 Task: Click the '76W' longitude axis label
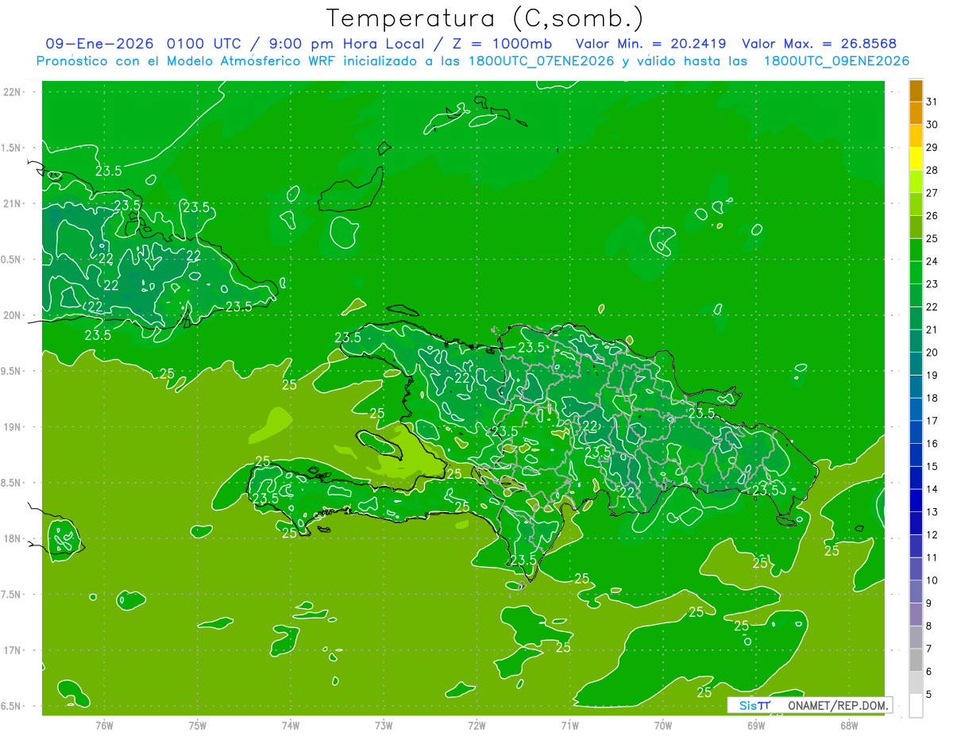pyautogui.click(x=104, y=726)
